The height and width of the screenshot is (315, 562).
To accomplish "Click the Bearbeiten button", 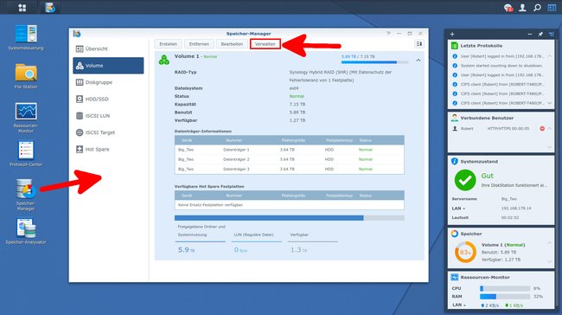I will pos(232,44).
